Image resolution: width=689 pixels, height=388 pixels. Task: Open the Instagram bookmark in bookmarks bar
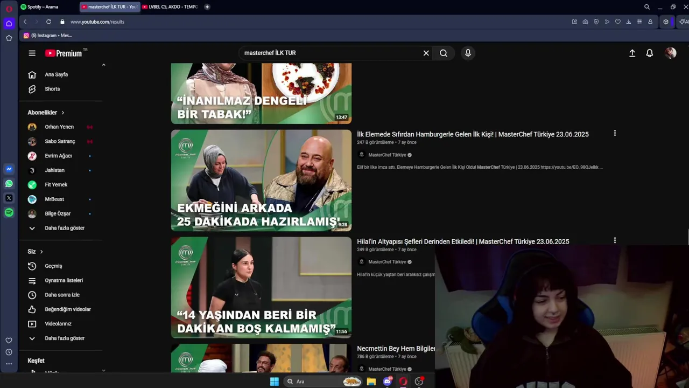[x=47, y=35]
